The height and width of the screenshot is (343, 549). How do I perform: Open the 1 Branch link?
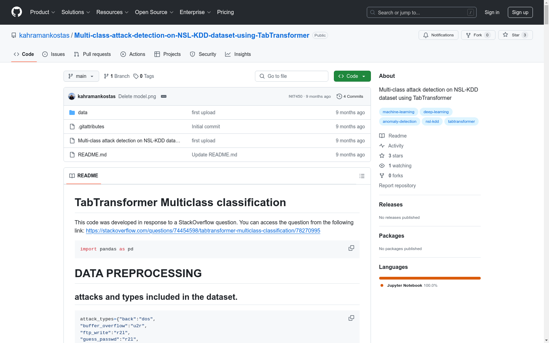117,76
